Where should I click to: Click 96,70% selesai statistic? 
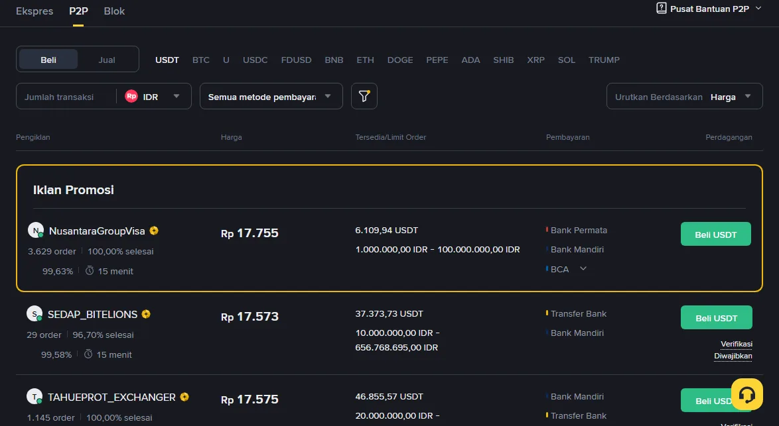(x=104, y=335)
